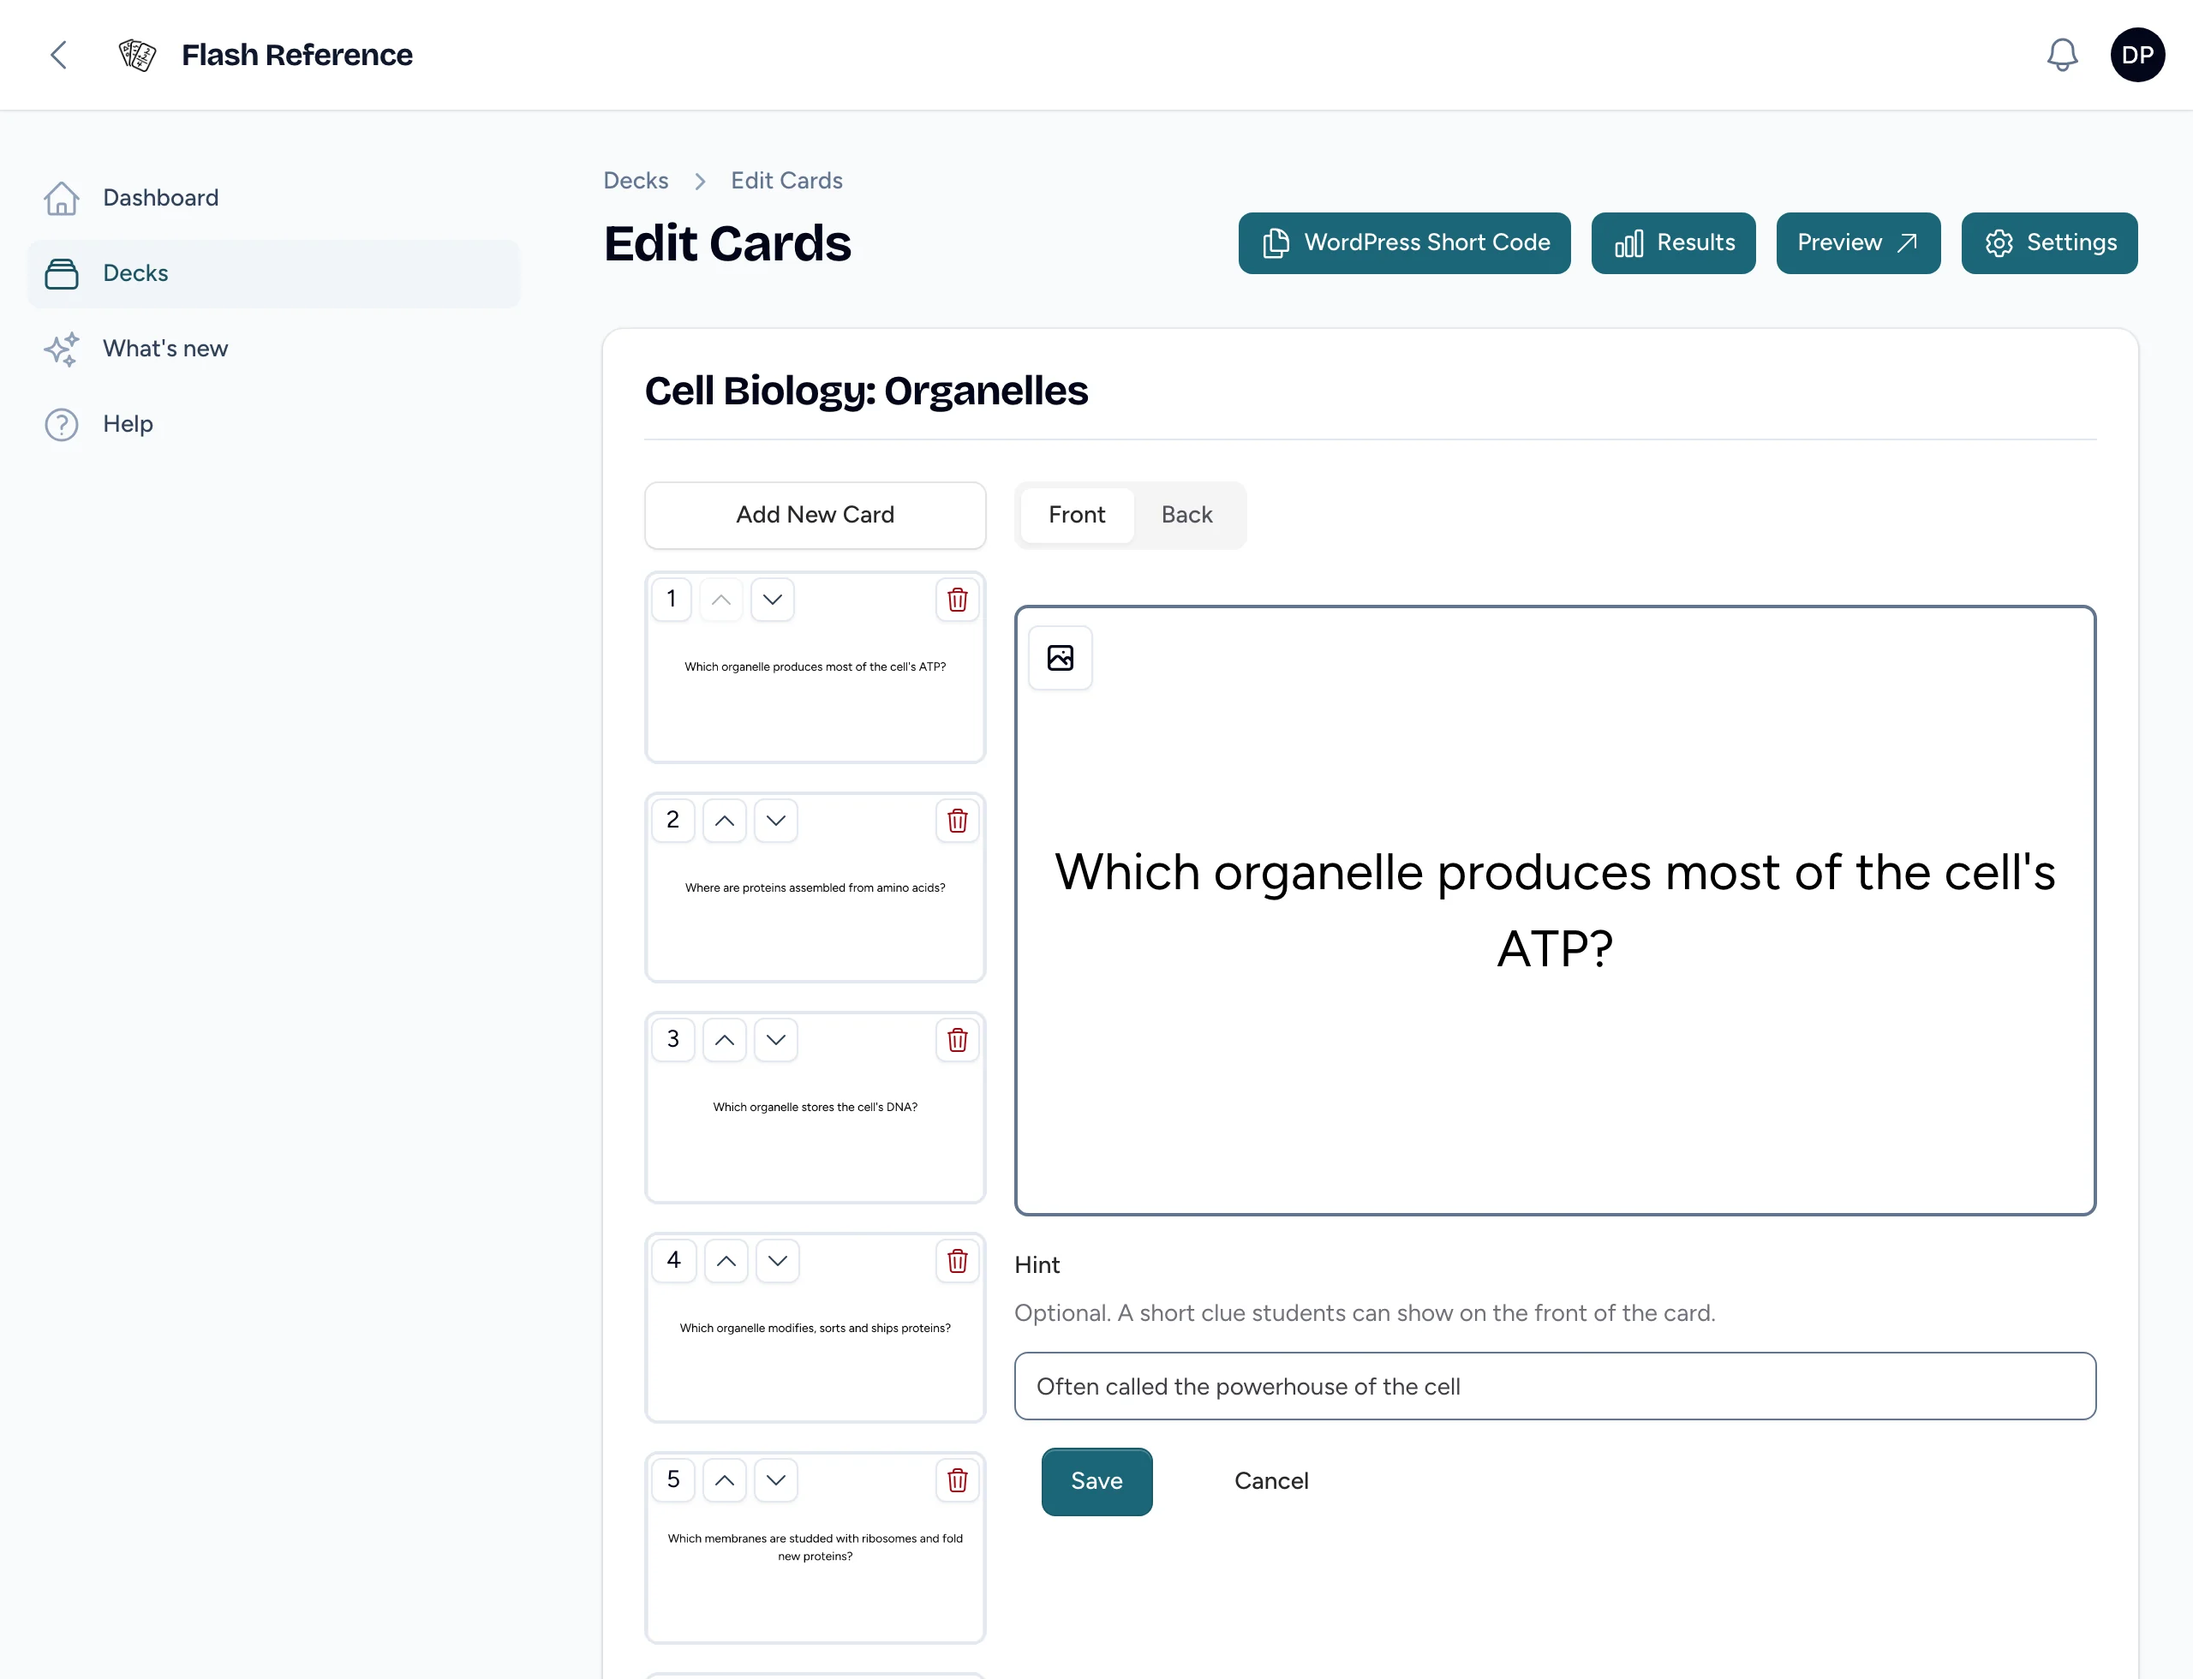Copy the WordPress Short Code
This screenshot has width=2193, height=1679.
coord(1403,243)
